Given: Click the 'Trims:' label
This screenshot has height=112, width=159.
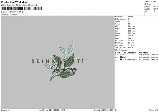Looking at the screenshot, I should pos(117,24).
